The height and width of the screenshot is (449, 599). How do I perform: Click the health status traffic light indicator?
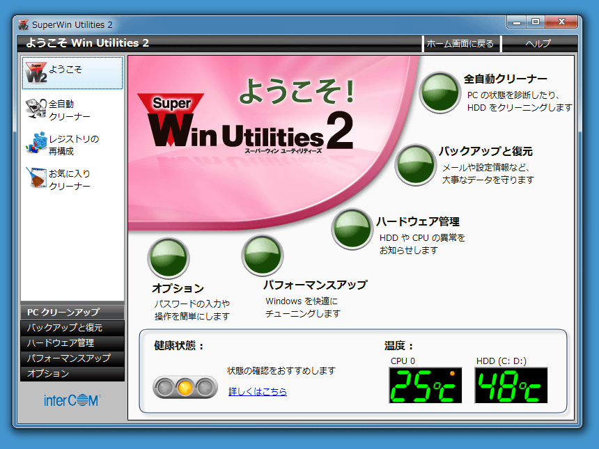[x=185, y=388]
